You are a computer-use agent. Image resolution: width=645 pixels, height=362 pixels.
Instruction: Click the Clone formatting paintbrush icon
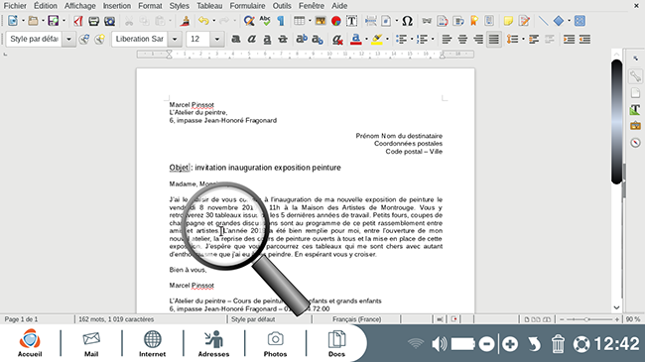pos(186,21)
